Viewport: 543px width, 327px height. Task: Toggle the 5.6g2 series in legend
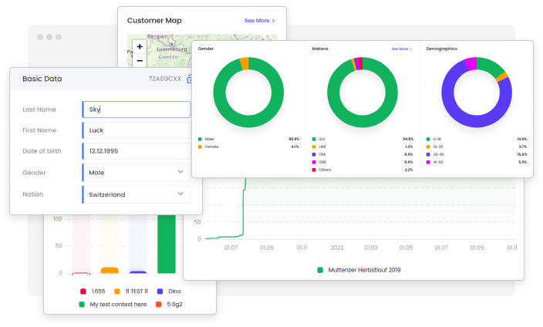coord(160,305)
